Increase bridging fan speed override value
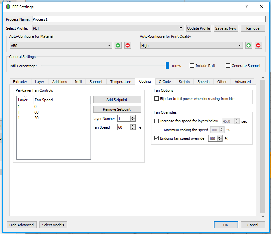Screen dimensions: 271x234 (220, 137)
